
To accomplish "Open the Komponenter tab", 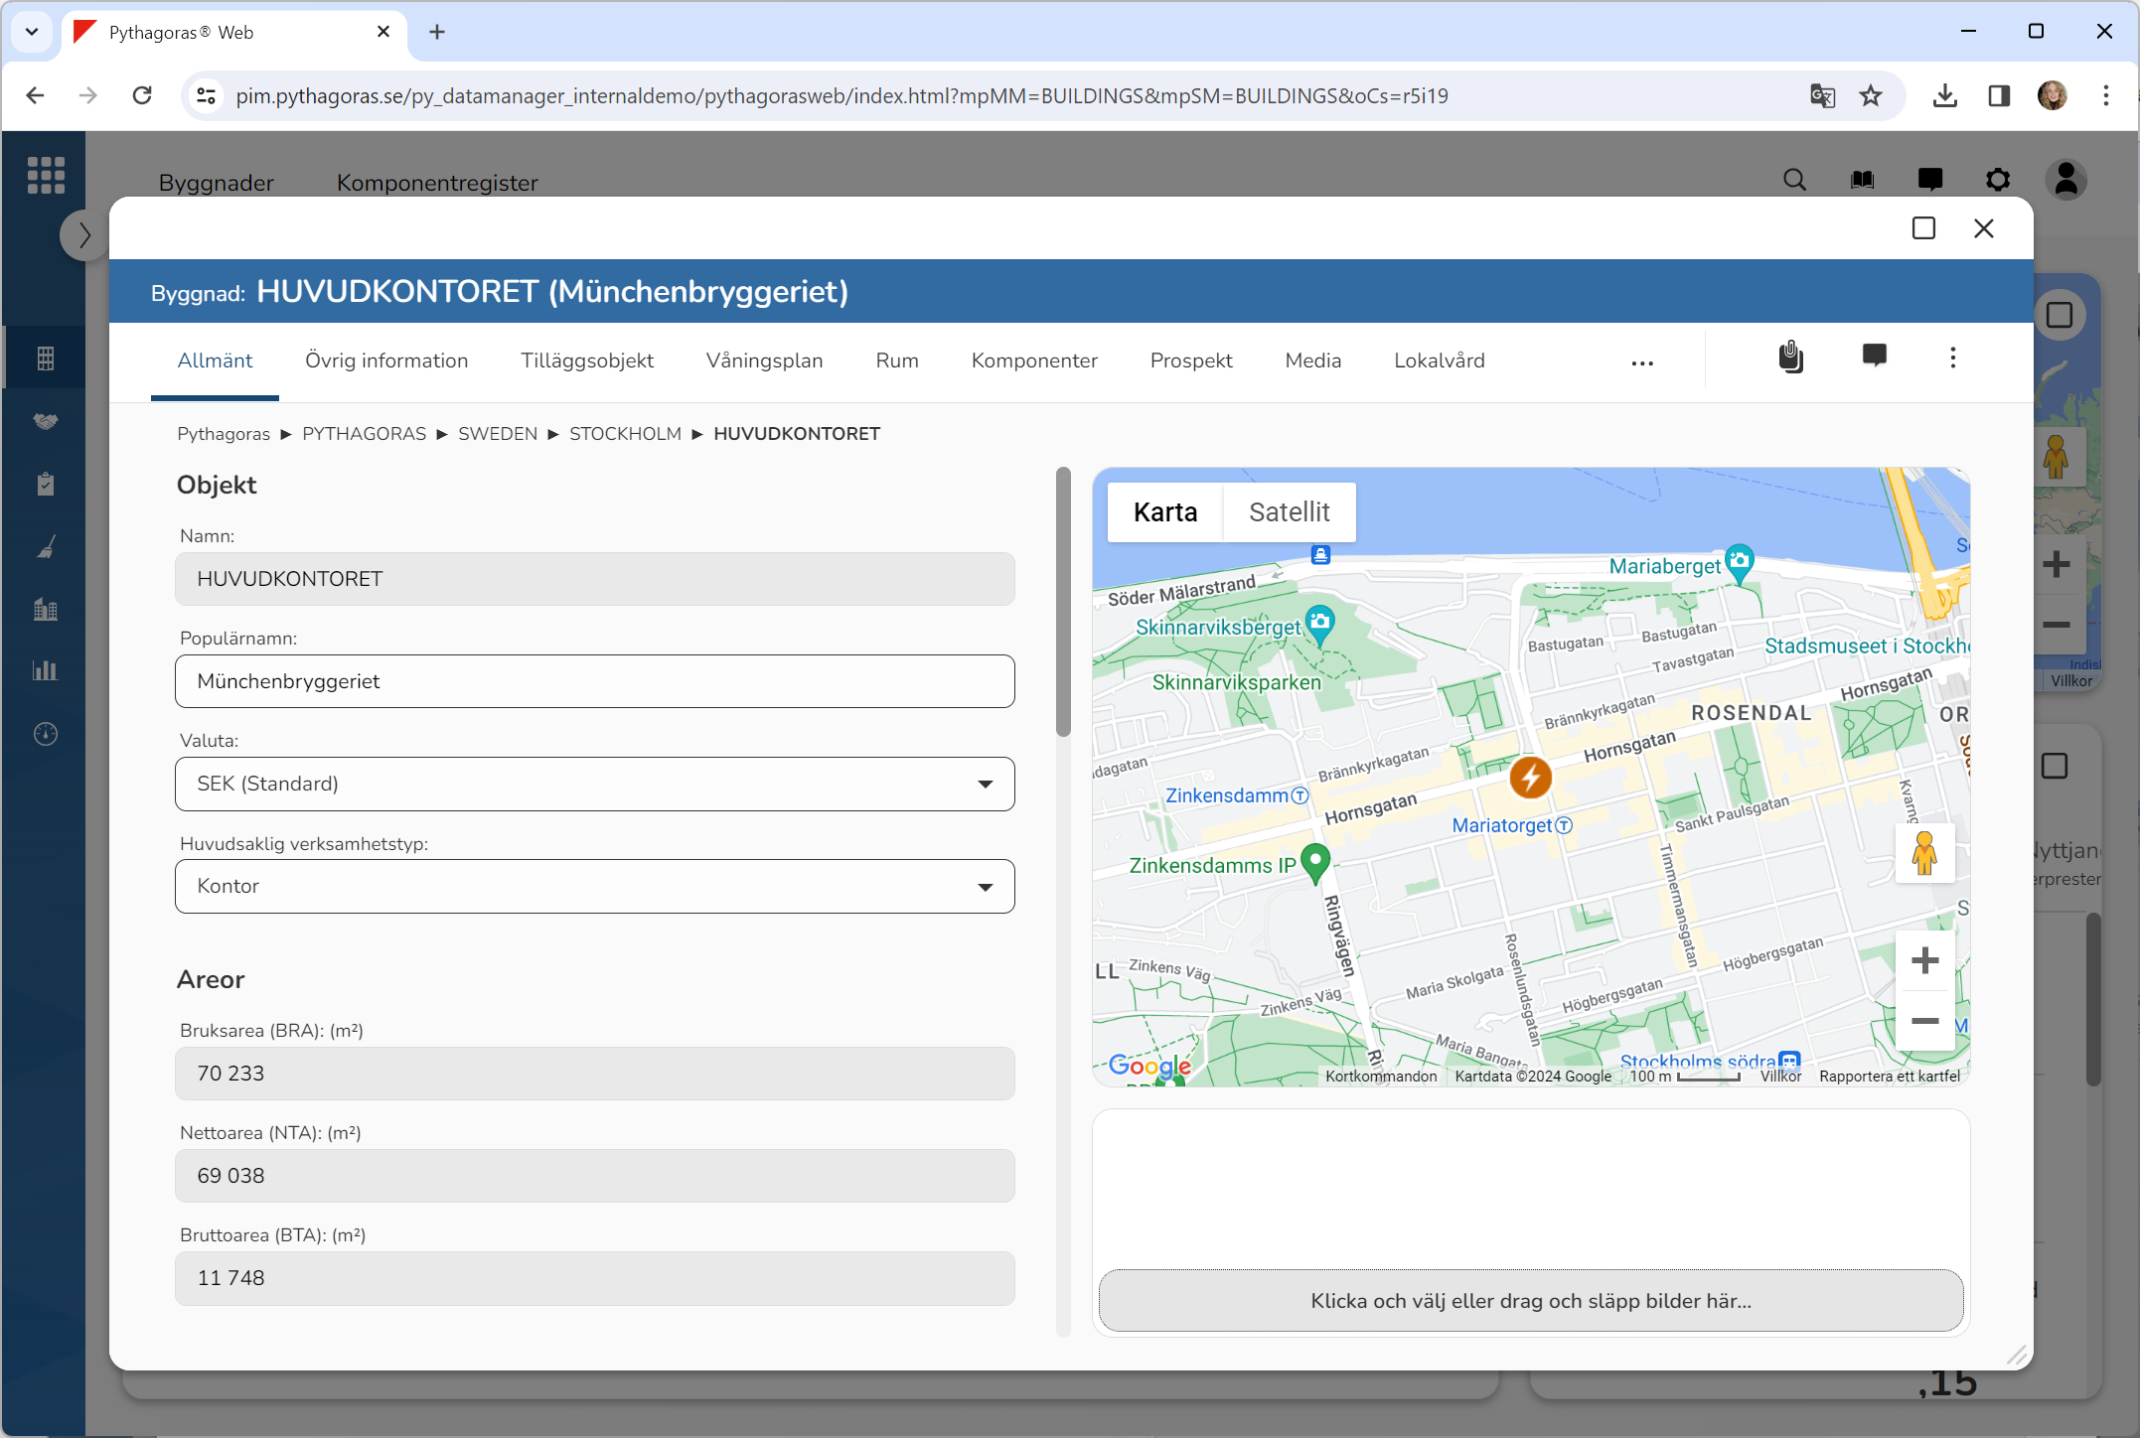I will (1034, 361).
